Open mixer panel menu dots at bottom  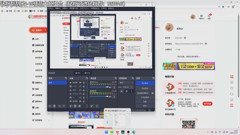coord(97,106)
